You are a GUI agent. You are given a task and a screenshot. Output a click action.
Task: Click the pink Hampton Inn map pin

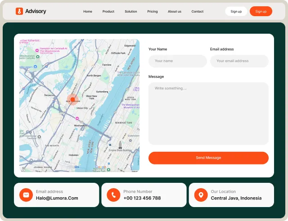click(x=37, y=50)
